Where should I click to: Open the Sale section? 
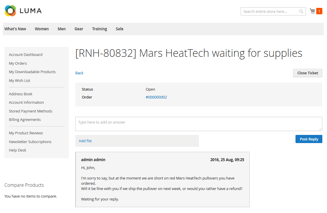click(119, 29)
